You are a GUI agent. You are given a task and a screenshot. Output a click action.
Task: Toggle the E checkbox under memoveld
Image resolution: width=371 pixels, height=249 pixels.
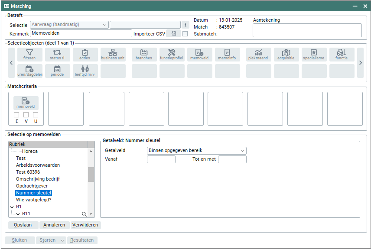(16, 115)
